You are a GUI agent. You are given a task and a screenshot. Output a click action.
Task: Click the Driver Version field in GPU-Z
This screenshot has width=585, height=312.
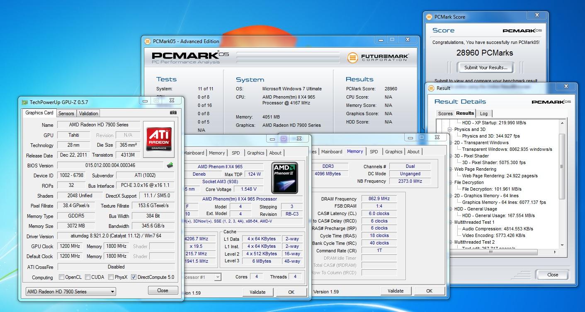pyautogui.click(x=115, y=236)
